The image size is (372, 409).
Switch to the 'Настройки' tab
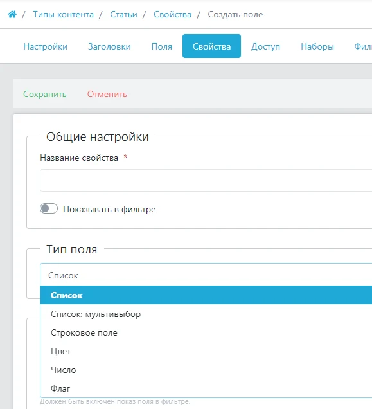(46, 46)
